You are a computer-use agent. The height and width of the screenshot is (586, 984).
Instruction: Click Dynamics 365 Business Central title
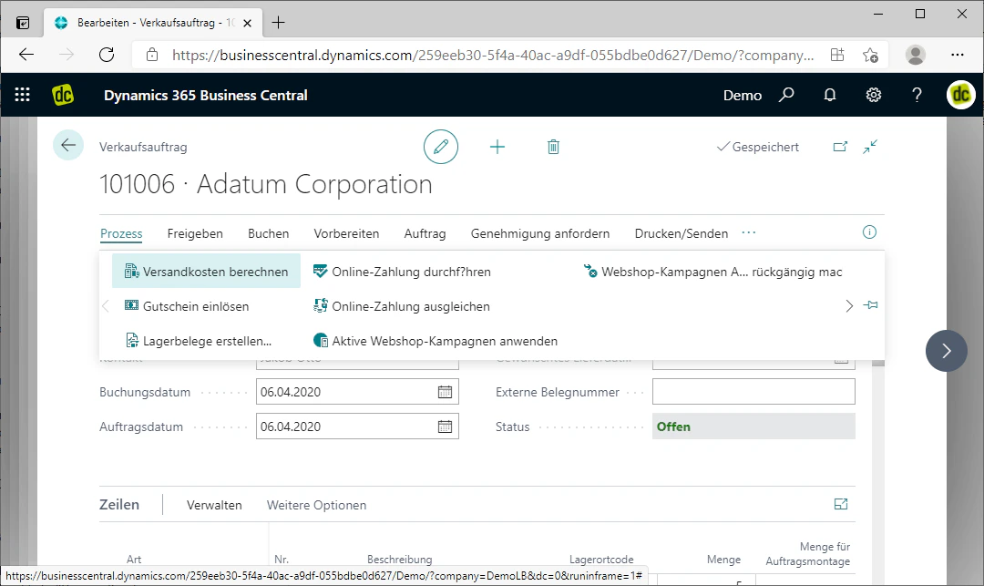click(206, 96)
